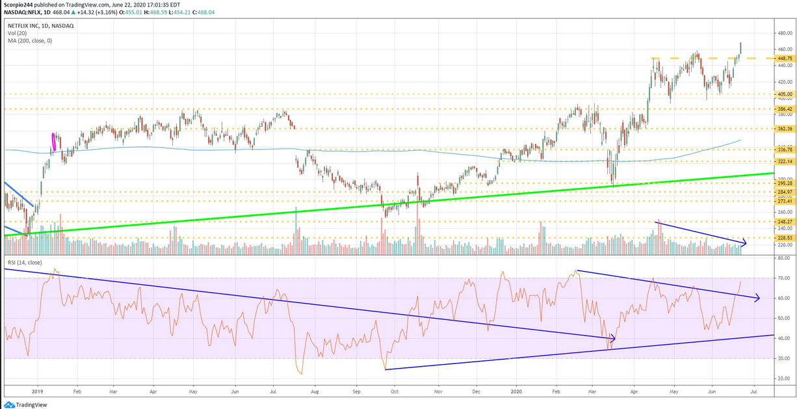
Task: Click the 405.00 price level label
Action: coord(784,94)
